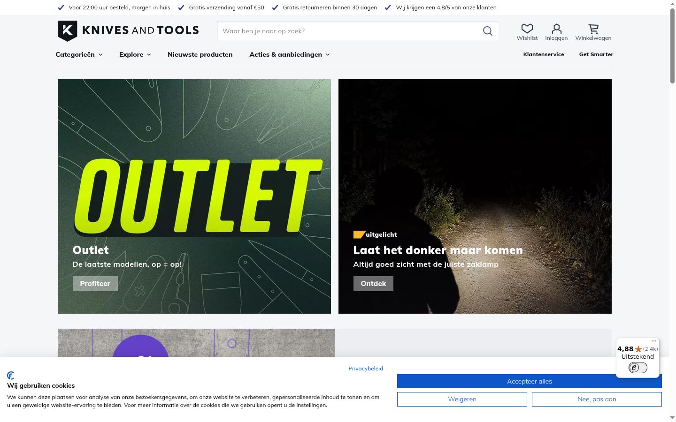Click the 'Laat het donker maar komen' heading

pyautogui.click(x=438, y=250)
